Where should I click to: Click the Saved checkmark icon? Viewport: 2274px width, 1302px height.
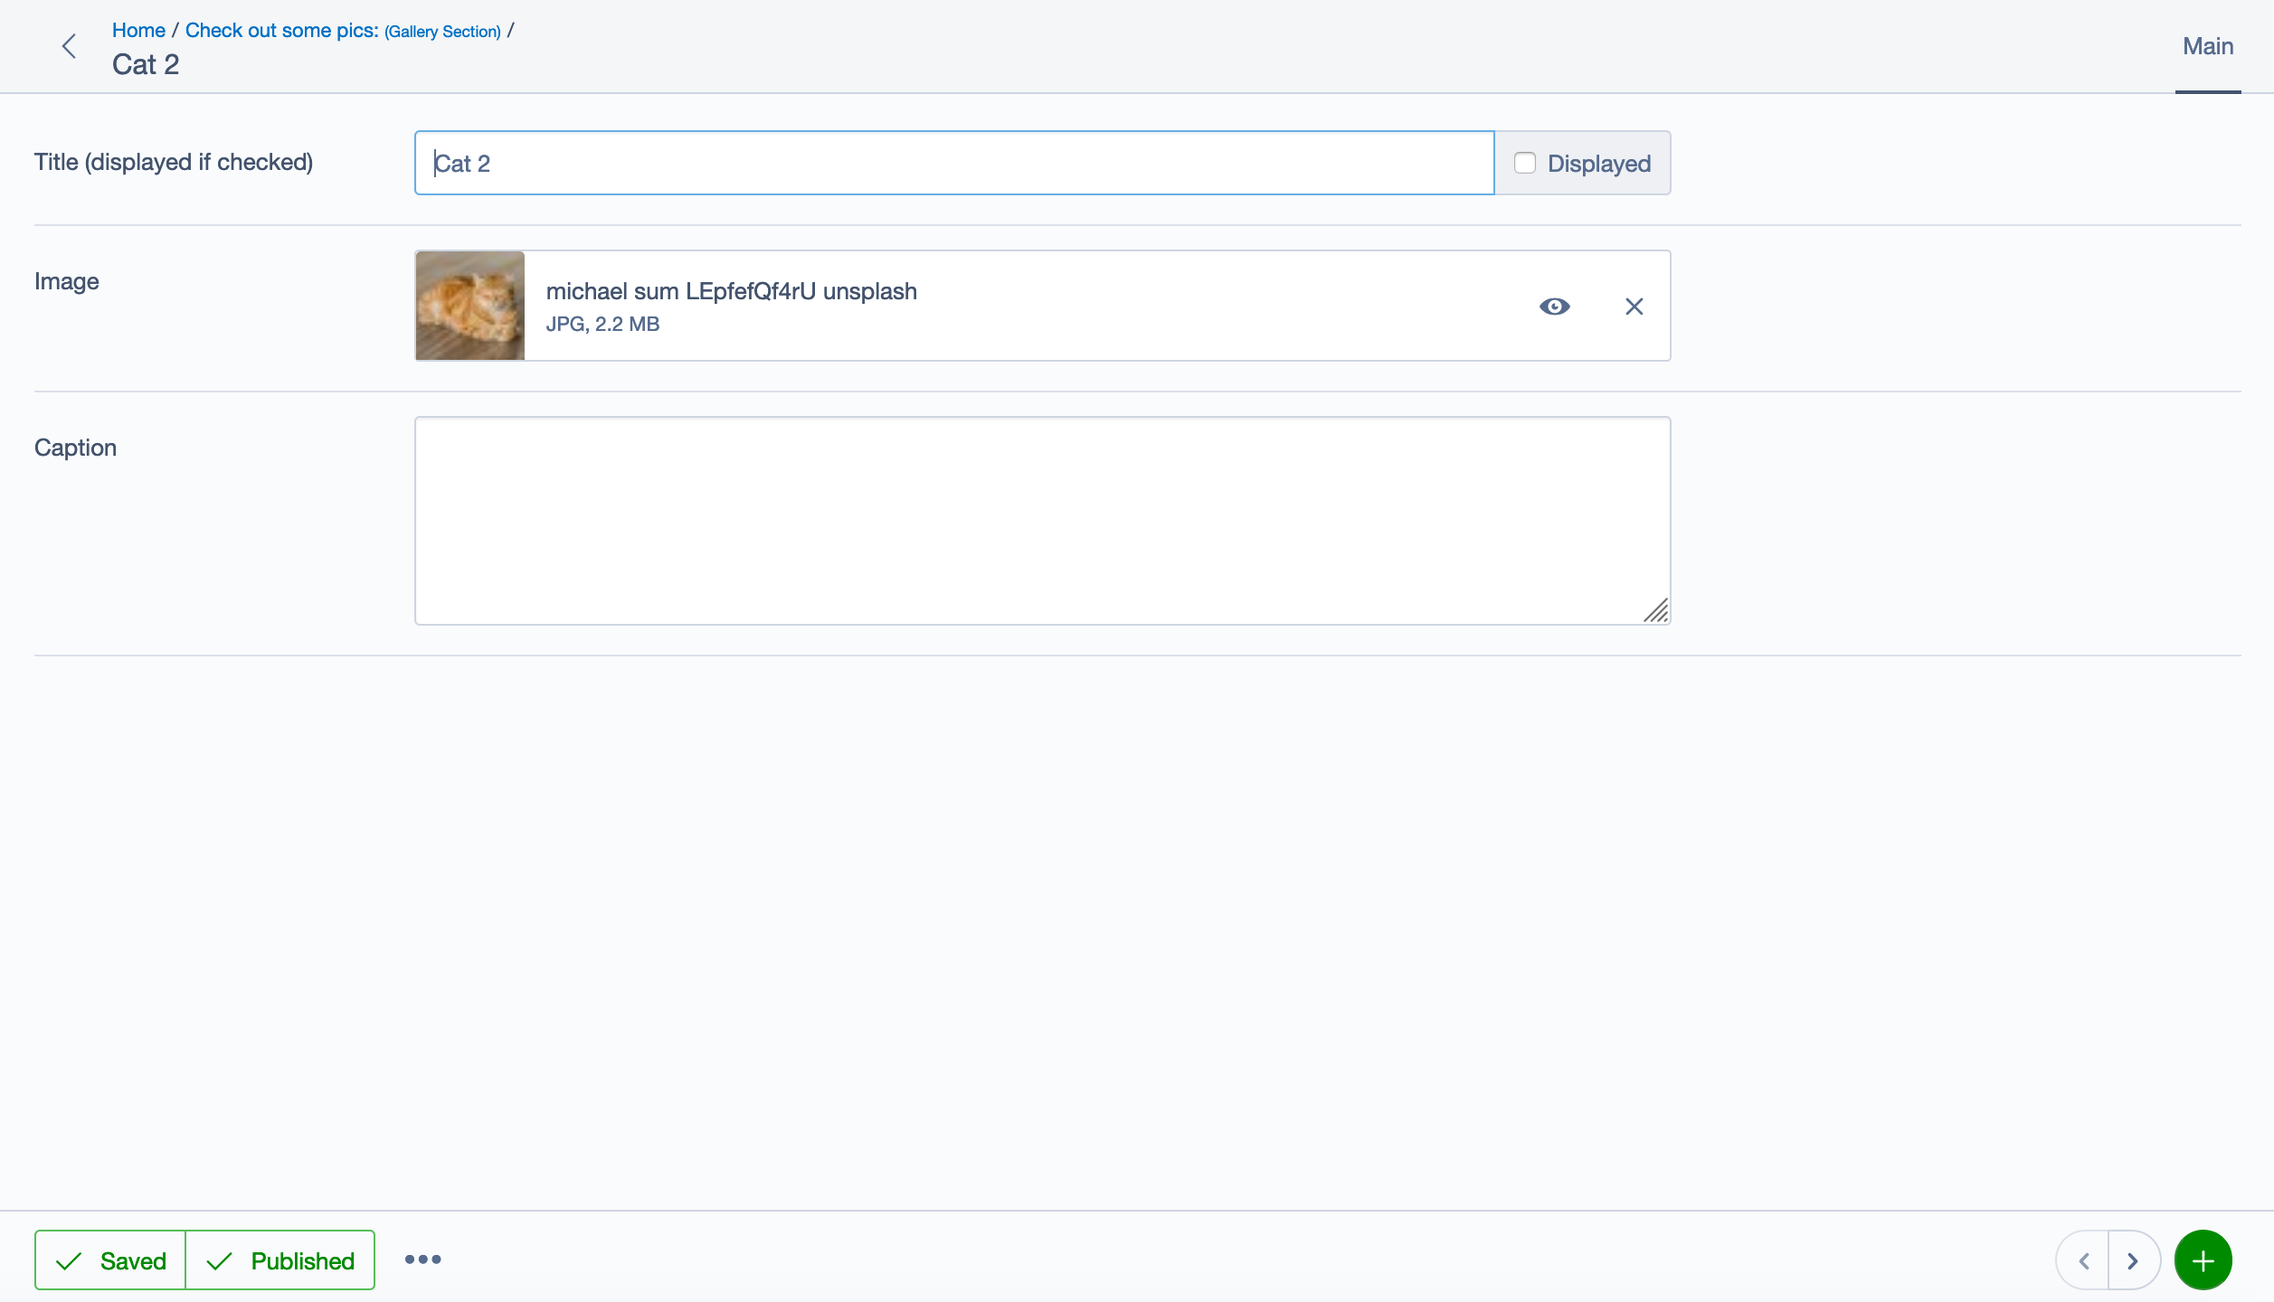click(x=69, y=1261)
